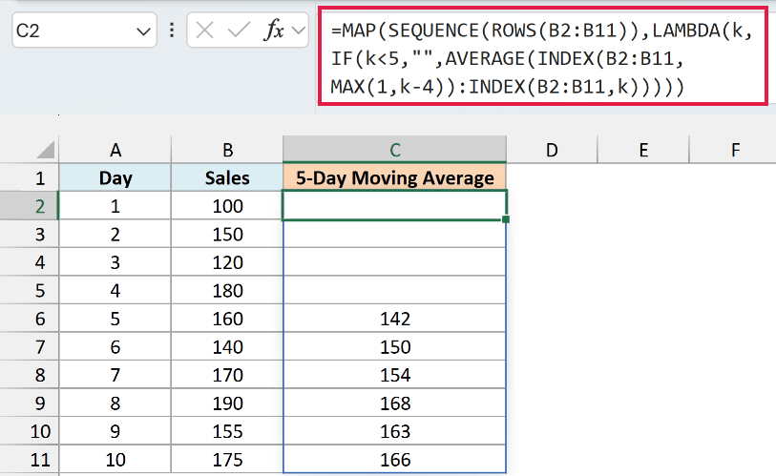Screen dimensions: 776x476
Task: Click the fill handle of cell C2
Action: pos(506,219)
